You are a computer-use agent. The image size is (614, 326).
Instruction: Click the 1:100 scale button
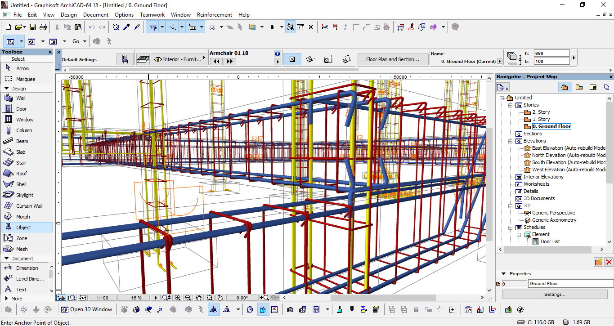(103, 298)
